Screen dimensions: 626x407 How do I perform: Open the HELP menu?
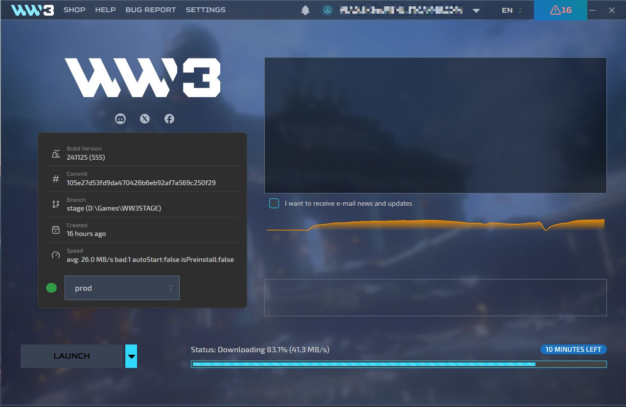[105, 10]
